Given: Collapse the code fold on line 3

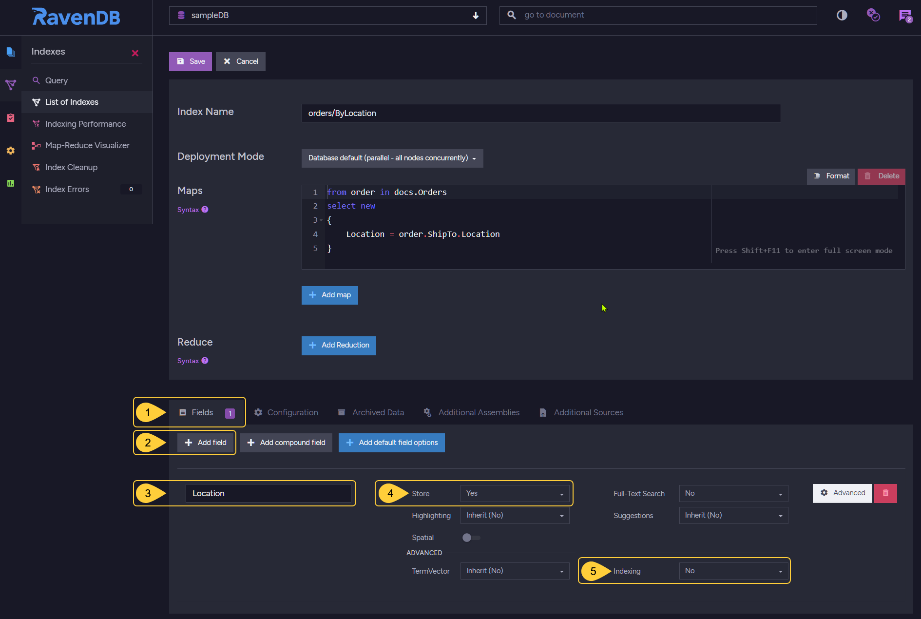Looking at the screenshot, I should pyautogui.click(x=321, y=220).
